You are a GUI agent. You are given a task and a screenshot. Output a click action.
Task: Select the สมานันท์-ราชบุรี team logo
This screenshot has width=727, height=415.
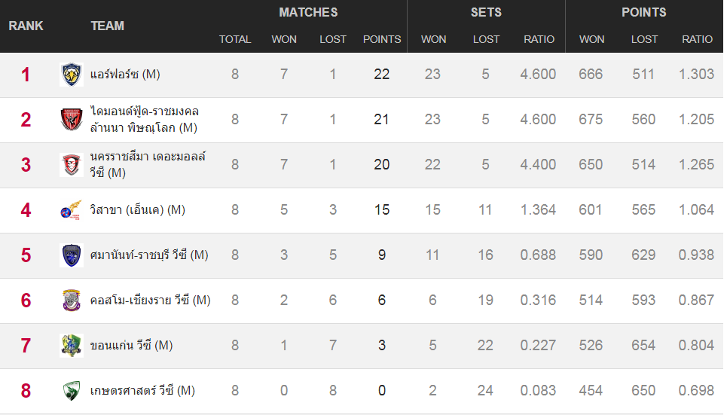click(72, 255)
